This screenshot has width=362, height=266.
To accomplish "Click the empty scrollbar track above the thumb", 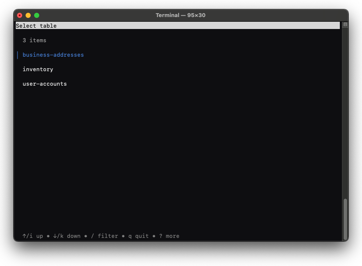I will [x=345, y=111].
